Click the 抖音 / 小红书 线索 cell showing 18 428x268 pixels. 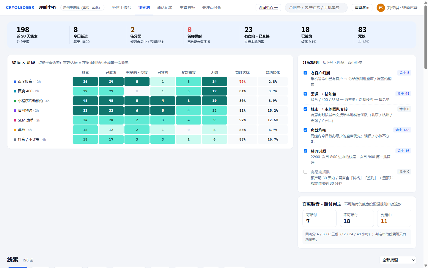coord(85,139)
